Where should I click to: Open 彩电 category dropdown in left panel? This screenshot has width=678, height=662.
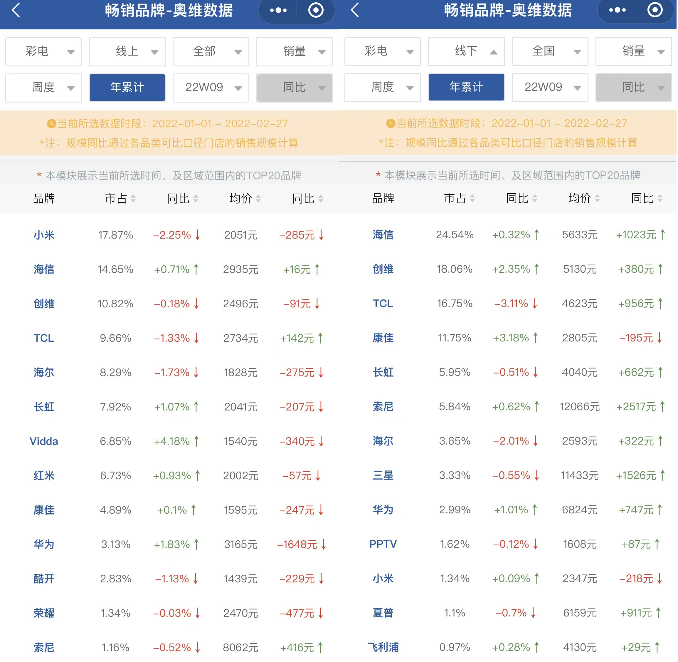coord(44,52)
